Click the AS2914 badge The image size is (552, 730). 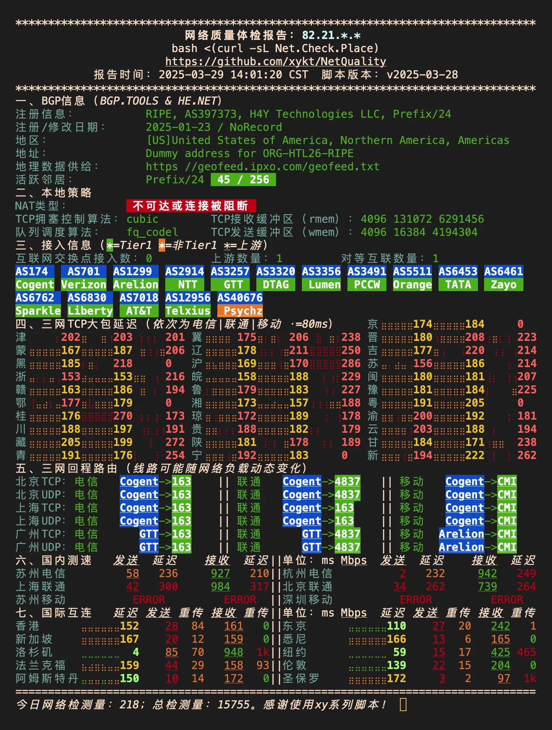click(x=185, y=271)
